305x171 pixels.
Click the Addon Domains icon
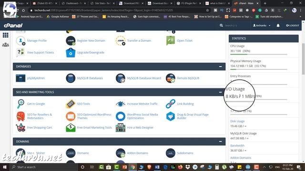121,153
